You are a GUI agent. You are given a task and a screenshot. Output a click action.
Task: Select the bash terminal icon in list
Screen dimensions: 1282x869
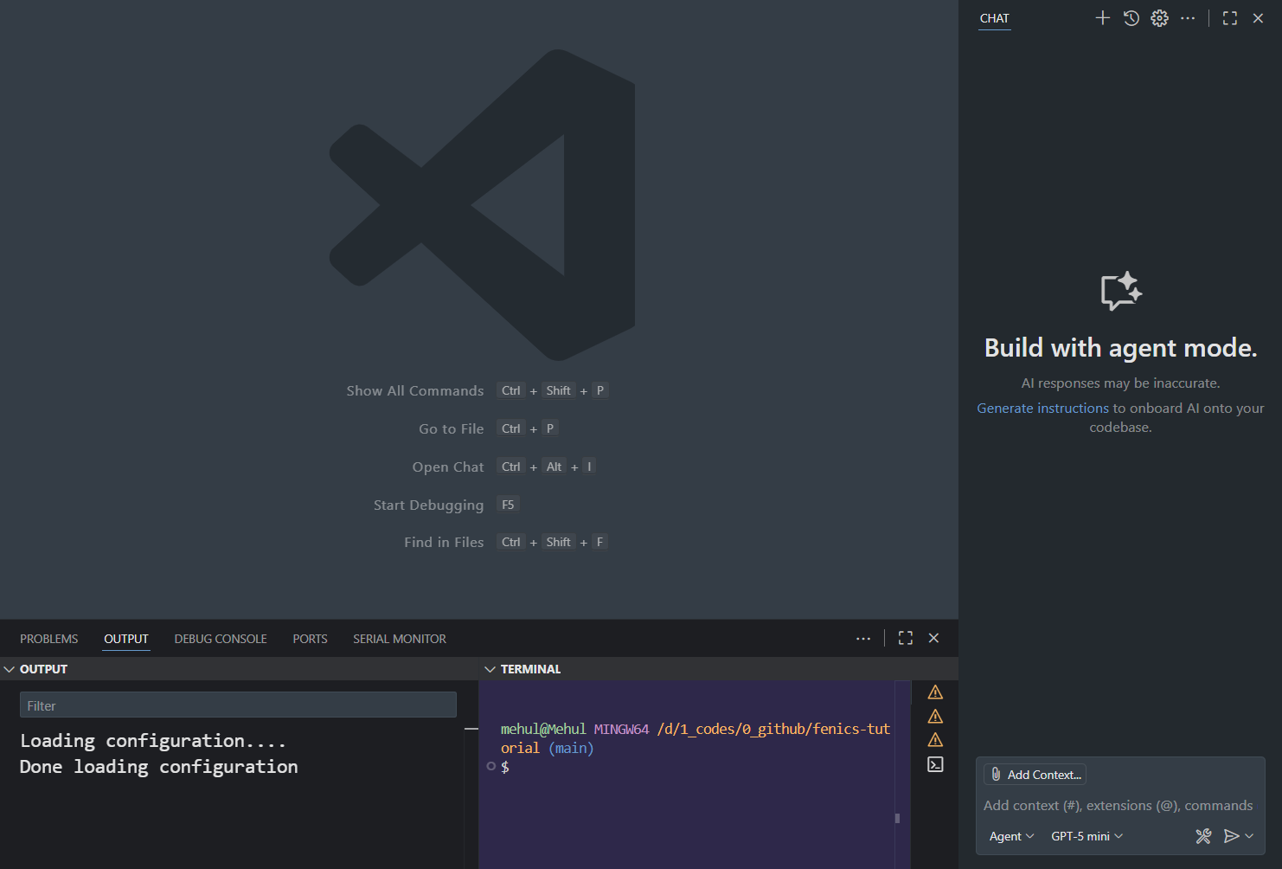tap(935, 764)
